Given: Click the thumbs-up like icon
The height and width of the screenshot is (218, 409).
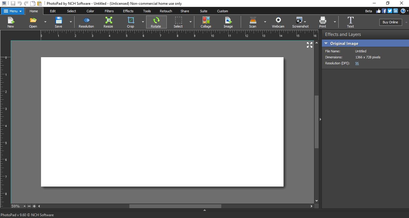Looking at the screenshot, I should tap(378, 11).
